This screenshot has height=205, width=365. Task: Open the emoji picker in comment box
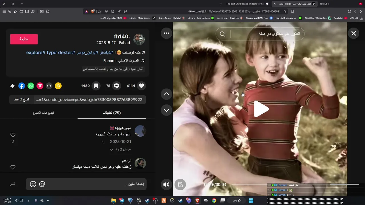tap(33, 184)
